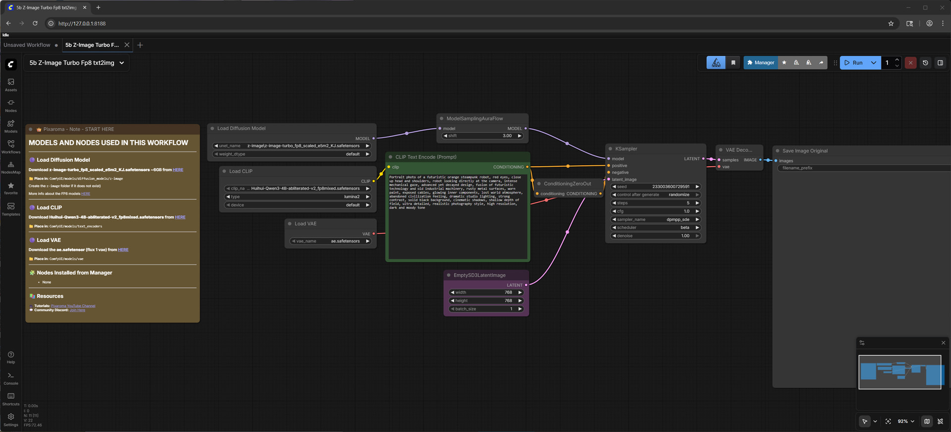Switch to the Unsaved Workflow tab
The image size is (951, 432).
(x=27, y=45)
